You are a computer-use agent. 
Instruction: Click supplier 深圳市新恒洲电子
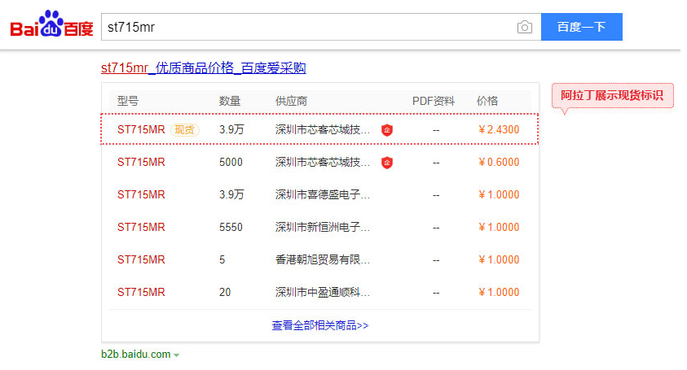coord(323,228)
